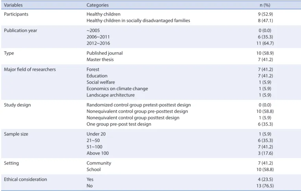This screenshot has width=301, height=191.
Task: Select 'One group pre-post test design'
Action: pyautogui.click(x=119, y=124)
